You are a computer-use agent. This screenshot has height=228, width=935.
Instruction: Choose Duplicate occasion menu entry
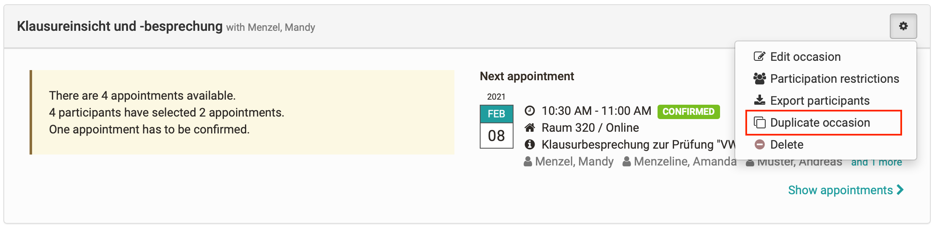pyautogui.click(x=820, y=122)
